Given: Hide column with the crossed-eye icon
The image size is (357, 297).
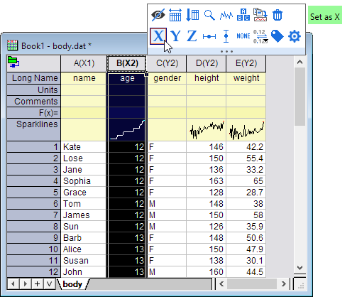Looking at the screenshot, I should 158,15.
